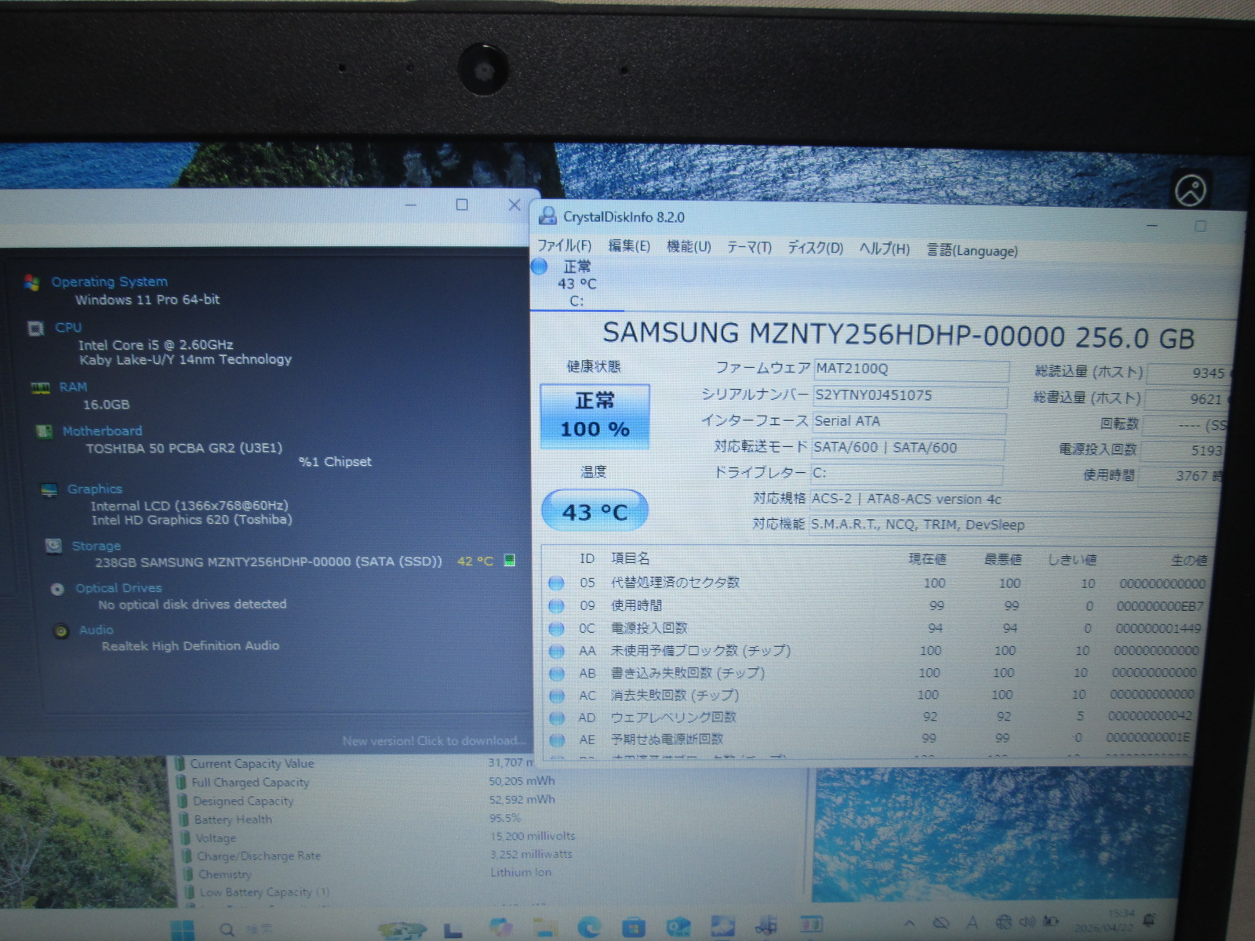Show hidden icons via the tray chevron
This screenshot has width=1255, height=941.
tap(909, 923)
